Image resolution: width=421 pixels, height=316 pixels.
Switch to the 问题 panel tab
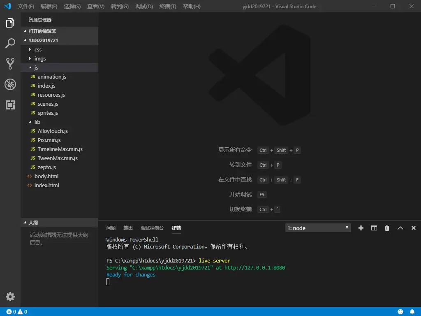pos(111,228)
